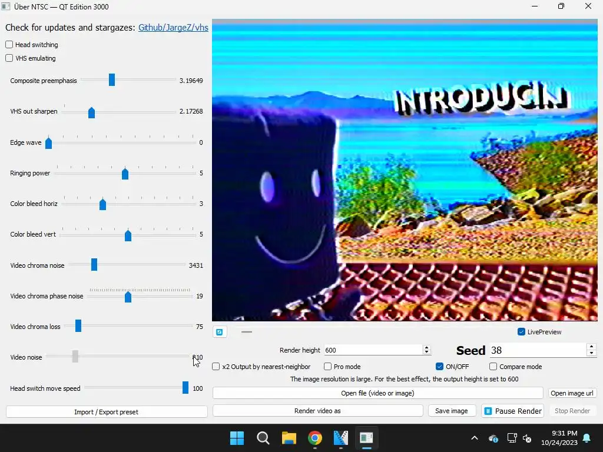Click the Pause Render button
Viewport: 603px width, 452px height.
tap(513, 411)
